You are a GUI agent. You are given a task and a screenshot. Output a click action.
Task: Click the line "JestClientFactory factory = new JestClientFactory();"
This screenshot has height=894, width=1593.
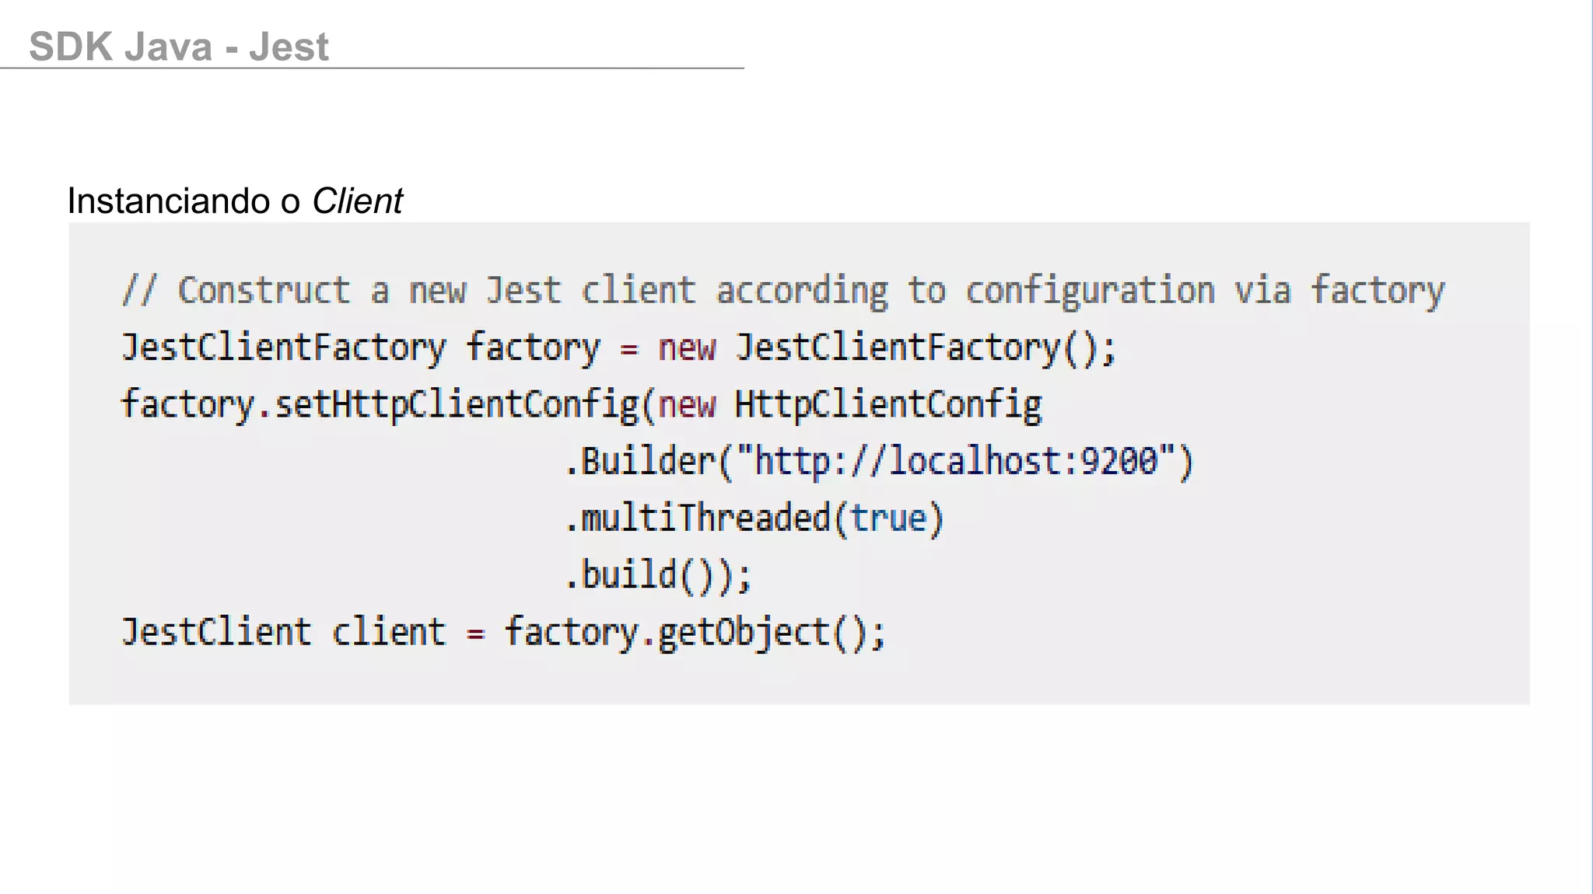619,348
